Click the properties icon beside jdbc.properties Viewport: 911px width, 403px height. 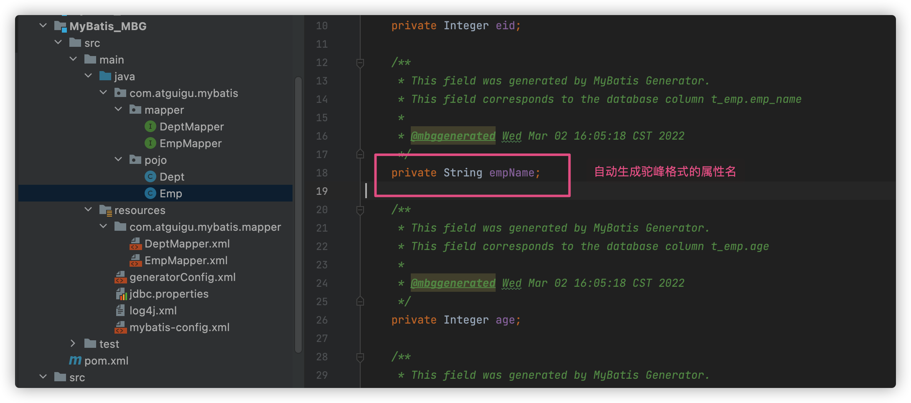click(120, 294)
